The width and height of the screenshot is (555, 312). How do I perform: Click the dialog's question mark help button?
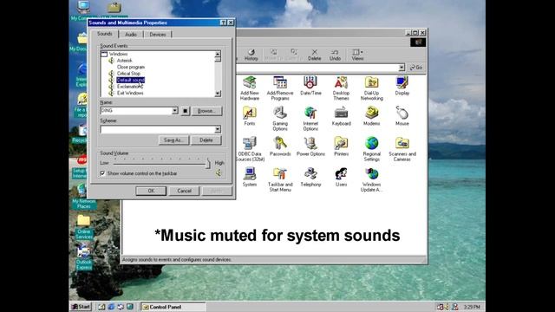click(224, 23)
